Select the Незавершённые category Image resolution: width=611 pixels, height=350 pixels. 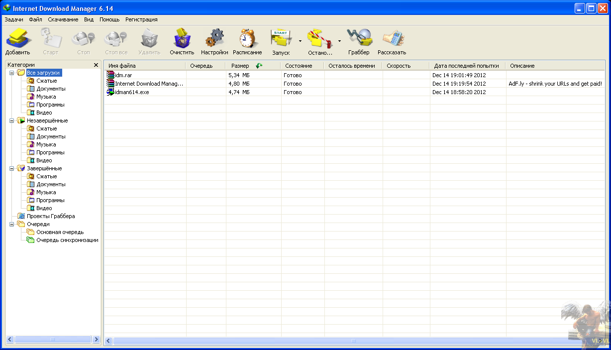pyautogui.click(x=47, y=120)
